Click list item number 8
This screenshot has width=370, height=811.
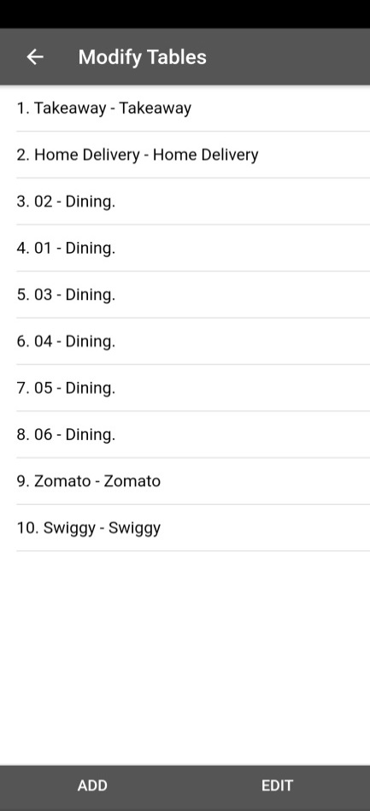[x=185, y=434]
